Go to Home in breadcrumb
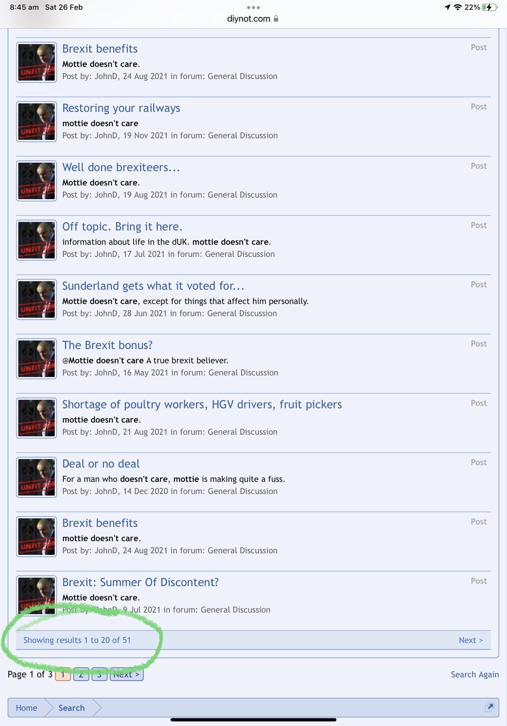507x726 pixels. click(x=27, y=708)
